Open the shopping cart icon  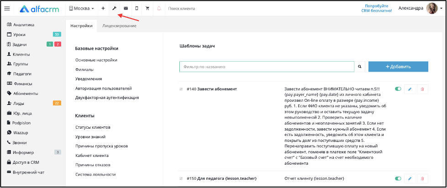[147, 9]
